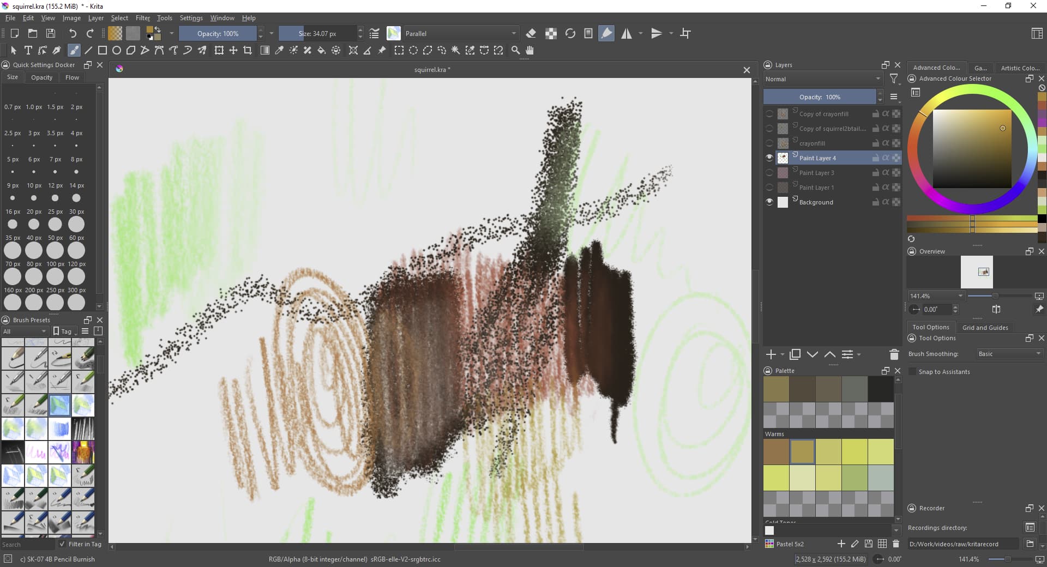Switch to Grid and Guides tab
Screen dimensions: 1047x567
[985, 327]
